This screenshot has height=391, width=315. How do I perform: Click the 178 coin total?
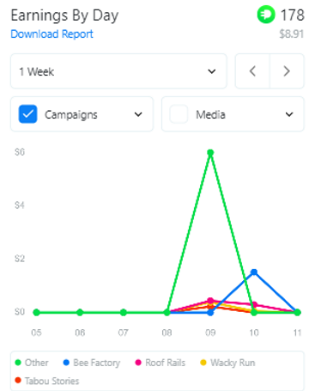coord(292,15)
